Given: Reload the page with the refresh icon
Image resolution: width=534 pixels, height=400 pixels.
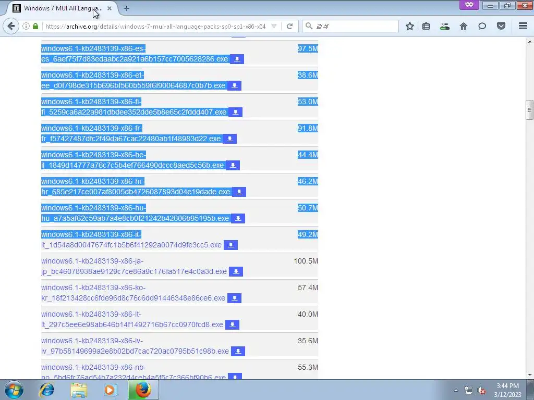Looking at the screenshot, I should point(290,26).
